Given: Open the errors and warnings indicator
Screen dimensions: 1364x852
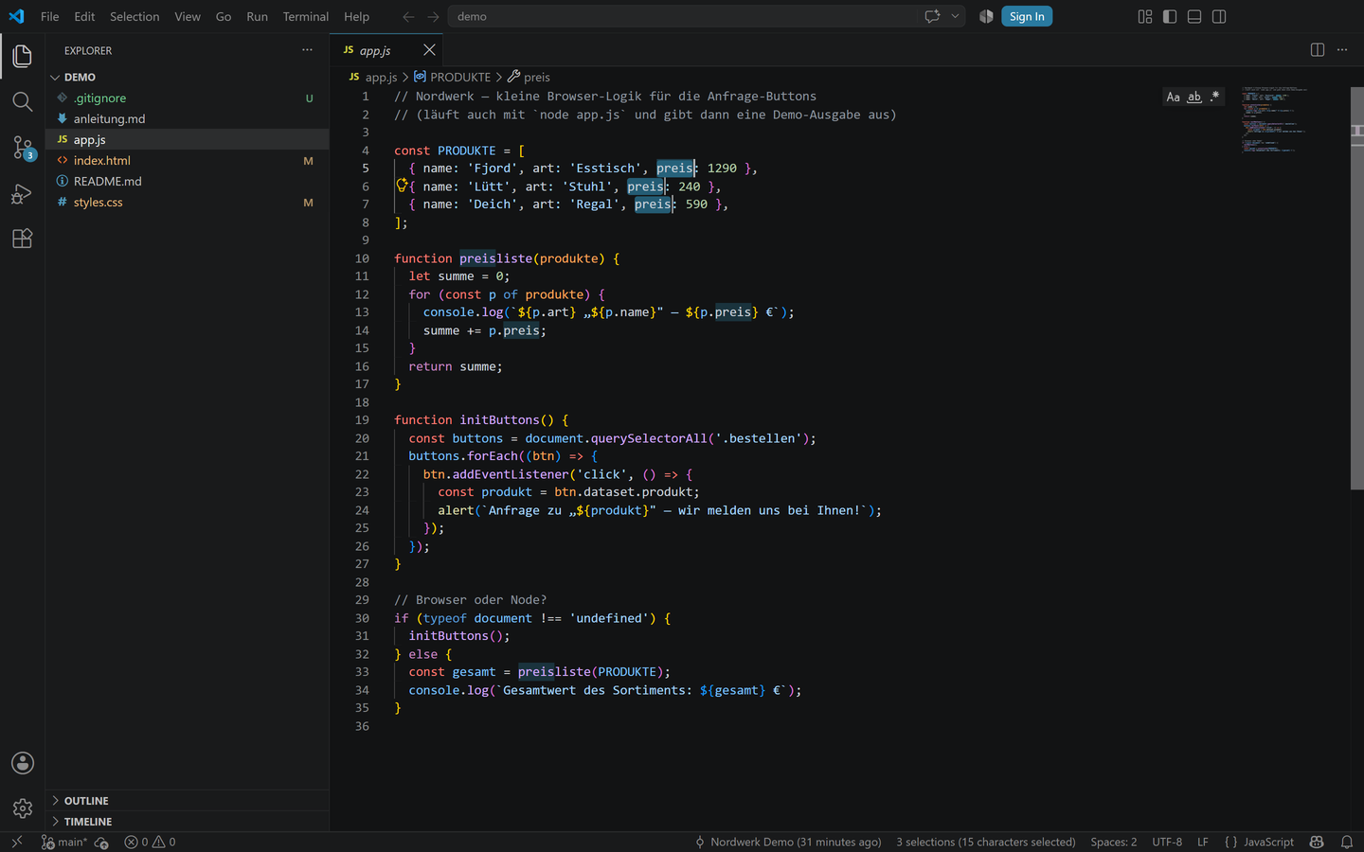Looking at the screenshot, I should (x=150, y=842).
